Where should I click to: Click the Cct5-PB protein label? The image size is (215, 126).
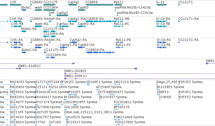17,45
